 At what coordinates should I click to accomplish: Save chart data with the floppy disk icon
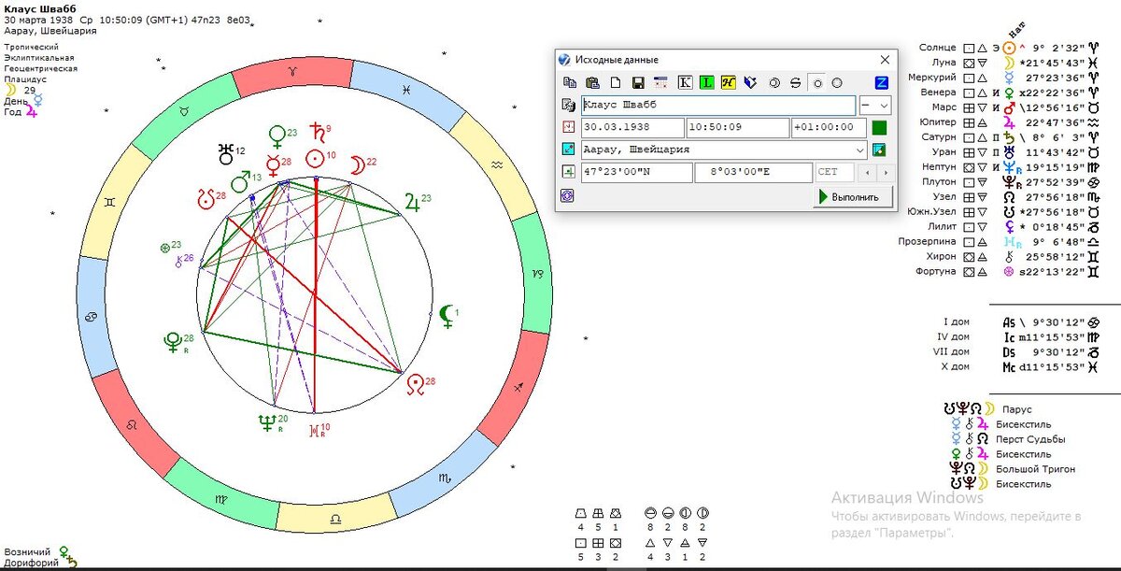[x=638, y=82]
